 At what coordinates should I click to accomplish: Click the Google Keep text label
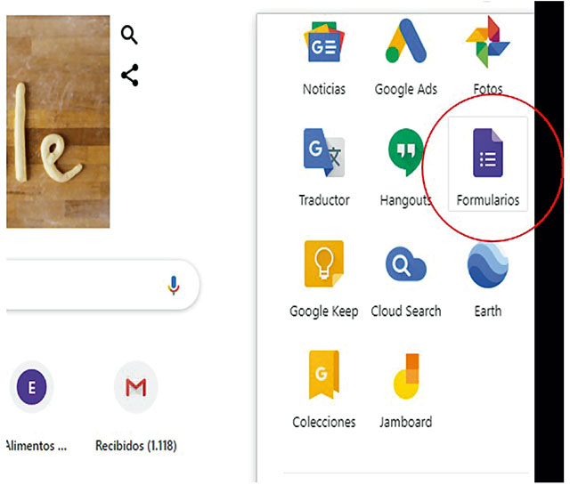pos(323,311)
